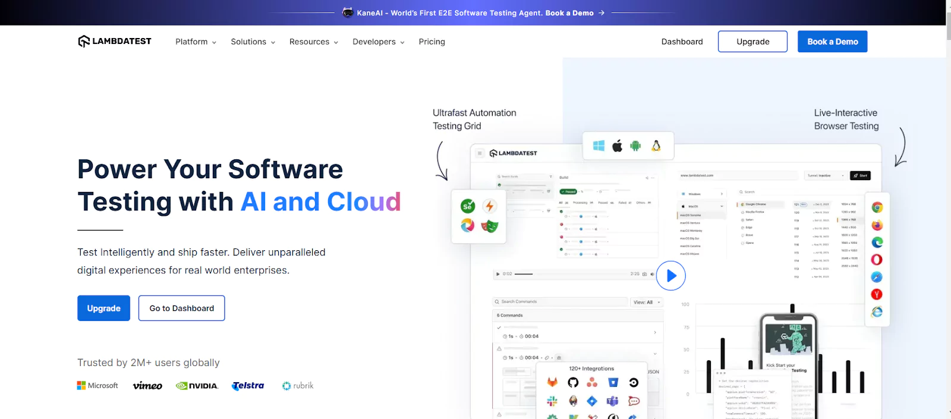Select the Mozilla Firefox radio option

coord(752,212)
